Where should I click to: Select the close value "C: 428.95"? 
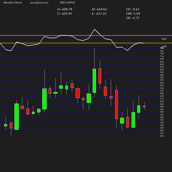[x=65, y=14]
